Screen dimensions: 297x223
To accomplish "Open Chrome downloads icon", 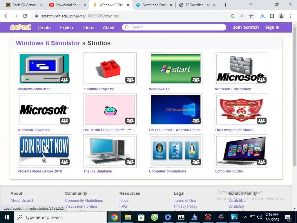I will tap(262, 16).
